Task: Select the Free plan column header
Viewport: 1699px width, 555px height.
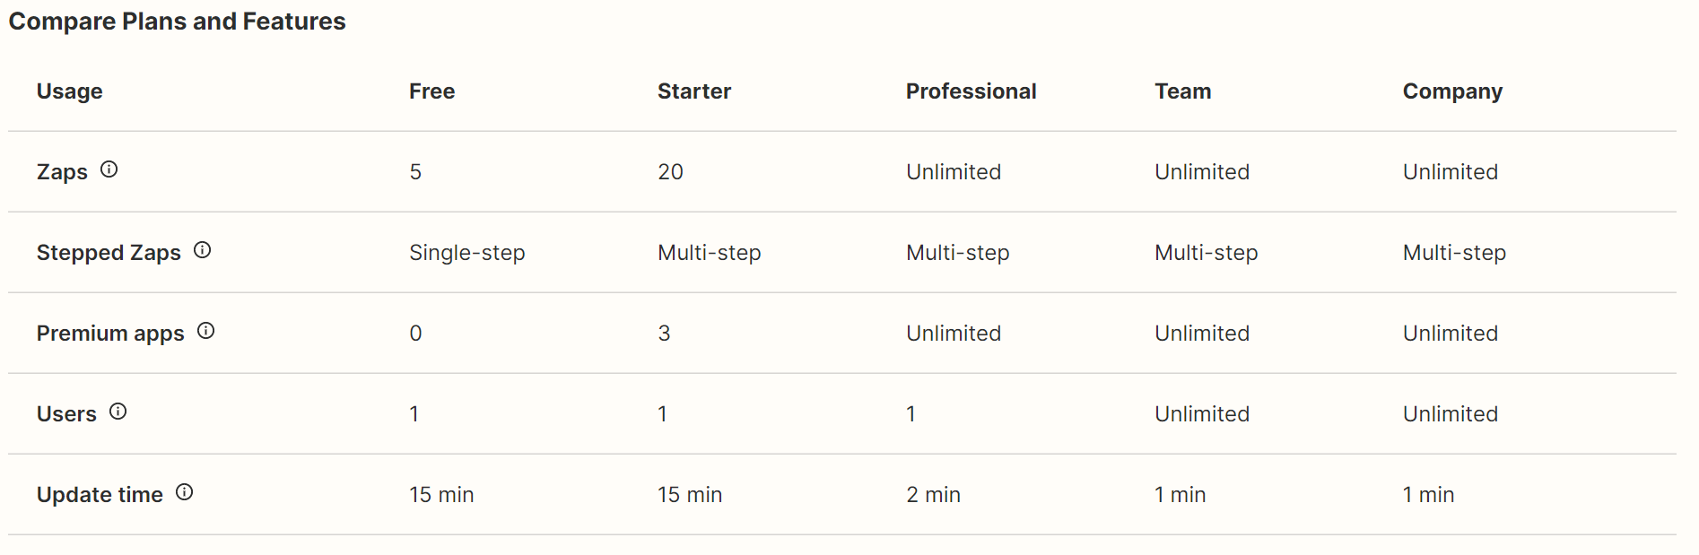Action: point(431,91)
